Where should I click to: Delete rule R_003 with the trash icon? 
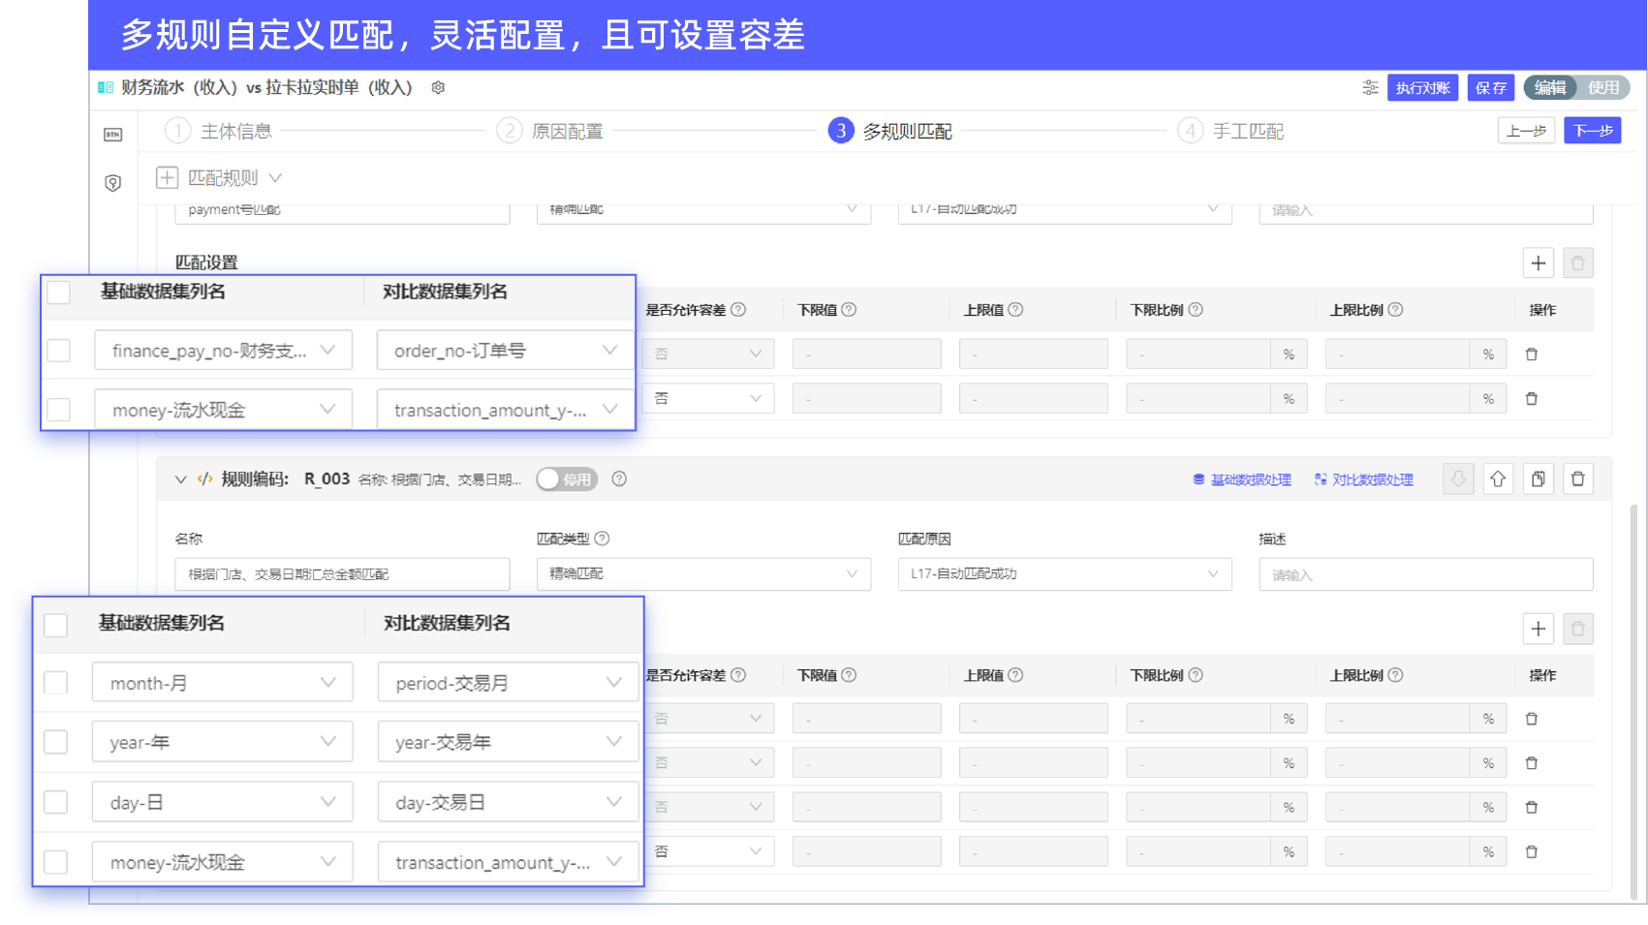(x=1577, y=479)
